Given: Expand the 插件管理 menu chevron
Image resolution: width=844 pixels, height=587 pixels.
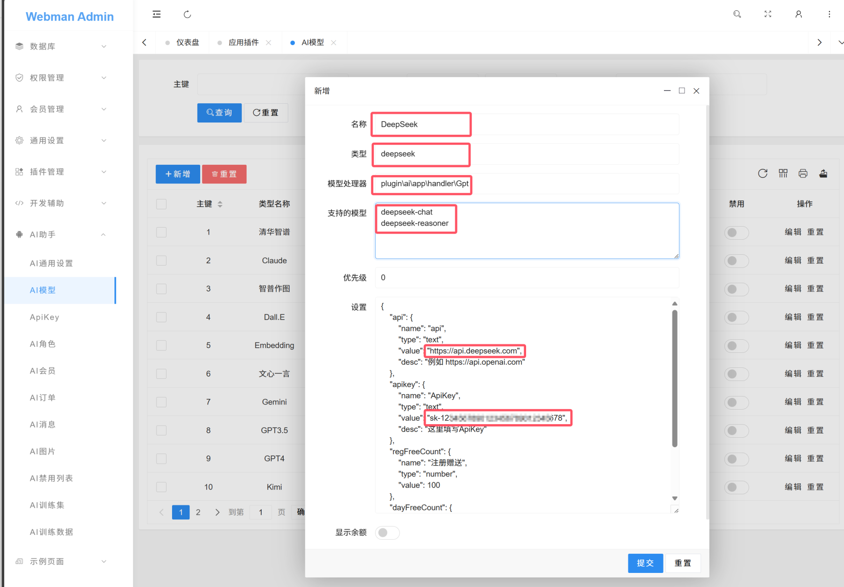Looking at the screenshot, I should click(104, 172).
